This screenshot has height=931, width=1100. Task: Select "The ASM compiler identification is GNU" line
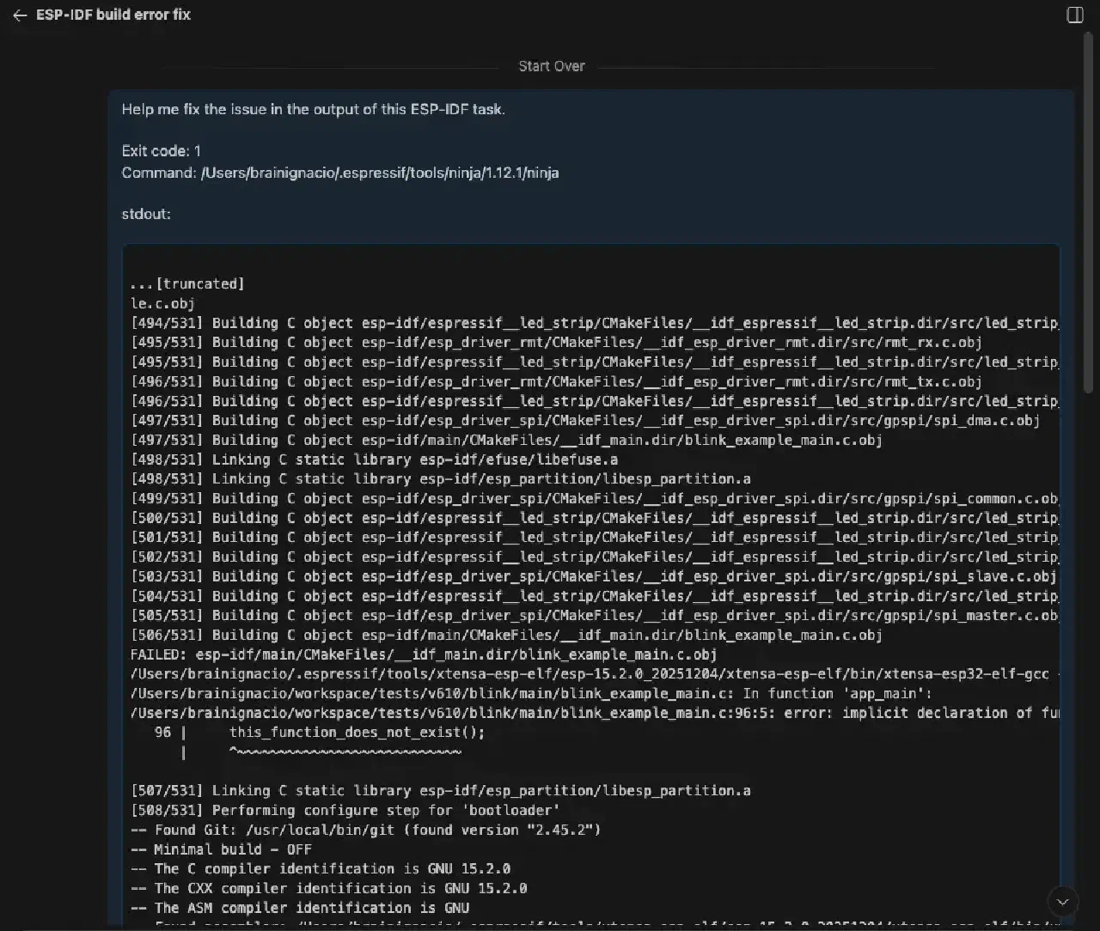pos(300,908)
